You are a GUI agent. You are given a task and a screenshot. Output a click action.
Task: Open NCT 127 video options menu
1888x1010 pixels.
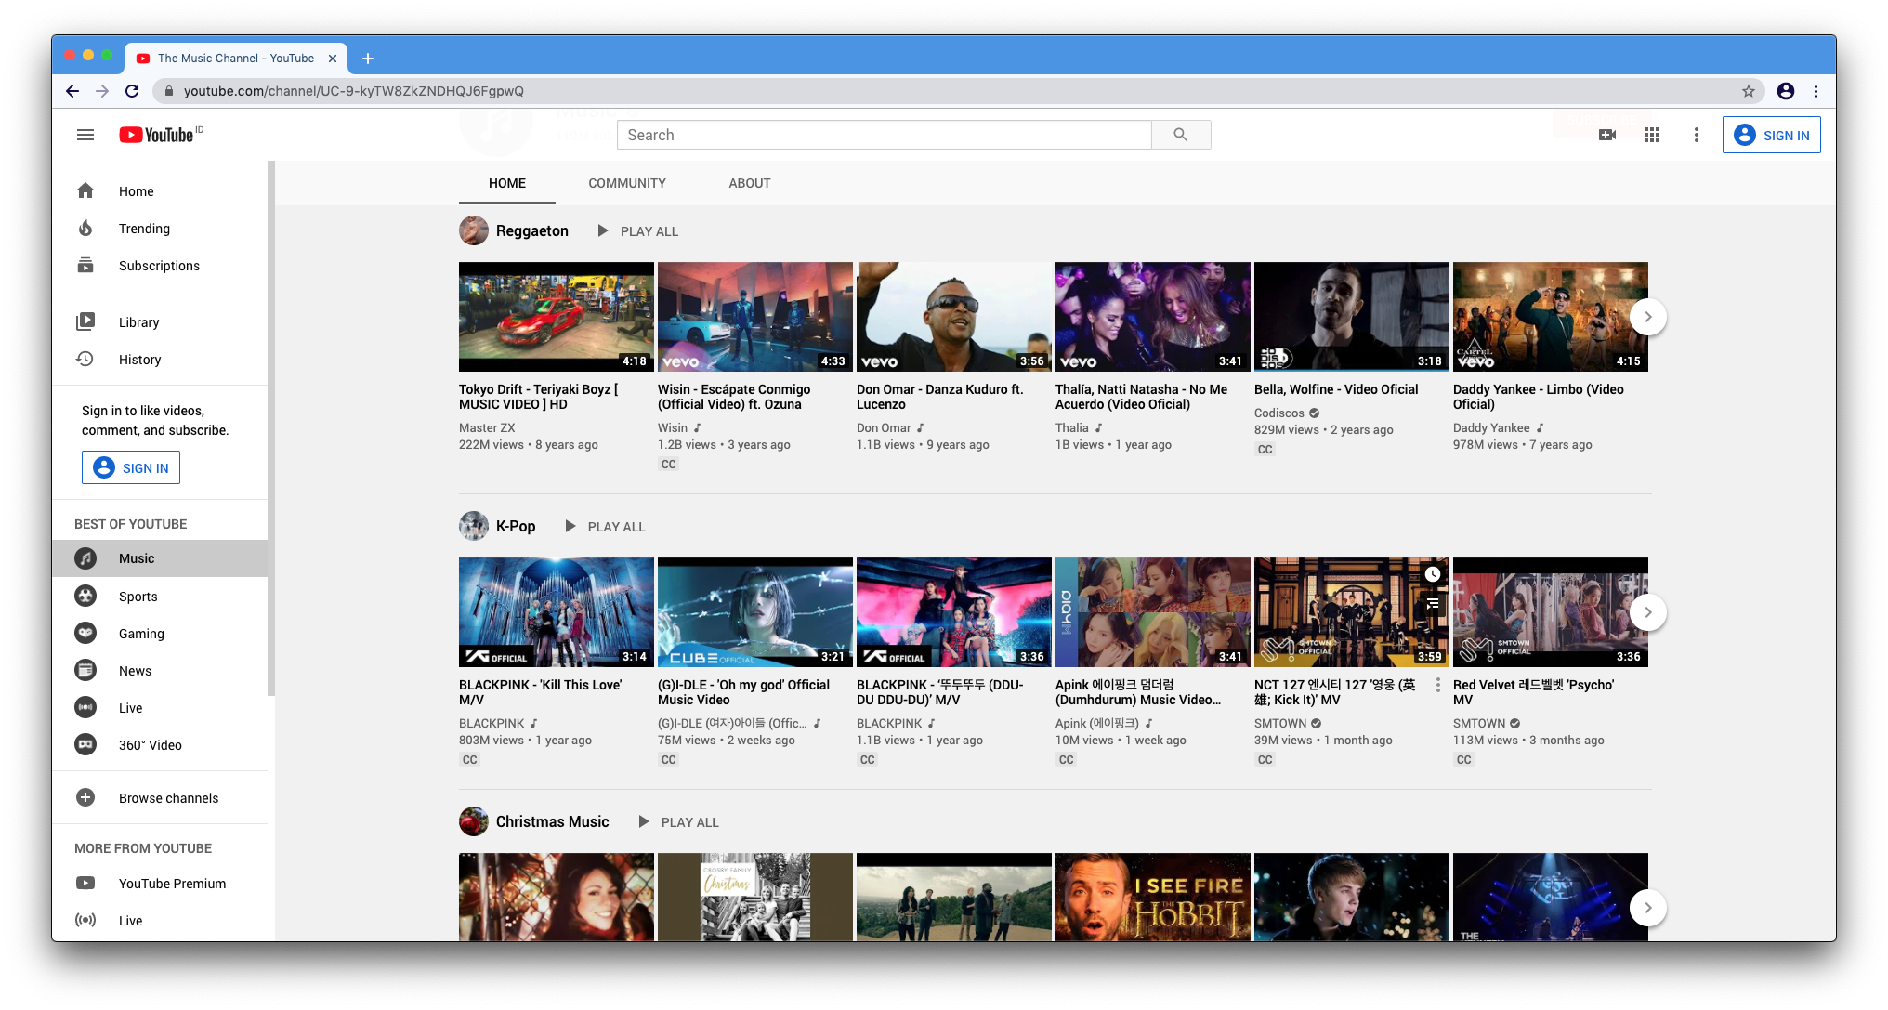tap(1438, 686)
